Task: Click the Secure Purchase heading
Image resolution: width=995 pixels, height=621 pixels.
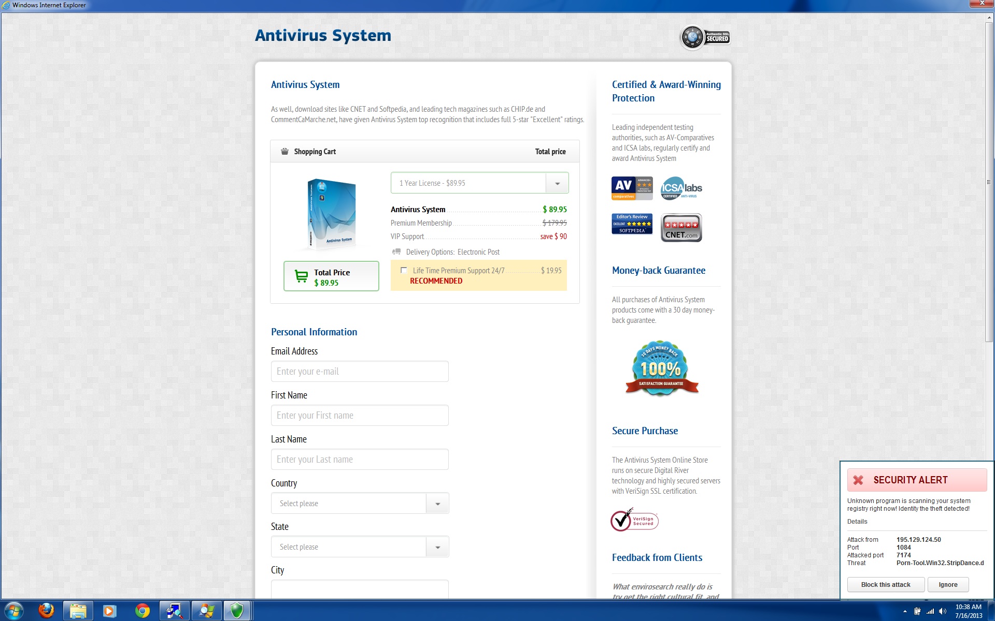Action: tap(645, 431)
